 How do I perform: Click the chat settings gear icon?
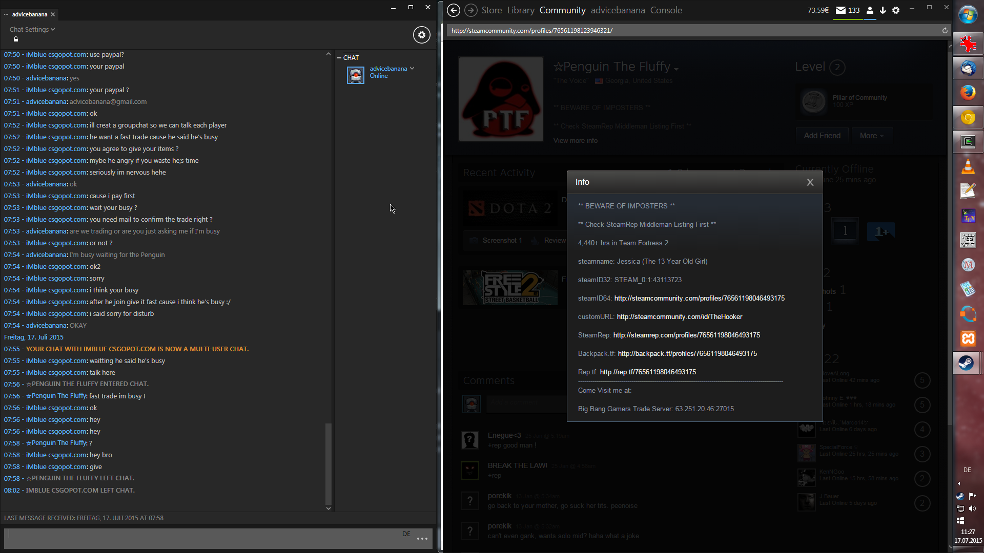click(x=421, y=35)
